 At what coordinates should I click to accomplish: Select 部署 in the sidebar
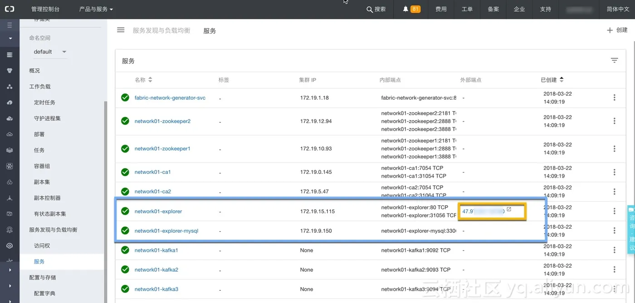39,135
